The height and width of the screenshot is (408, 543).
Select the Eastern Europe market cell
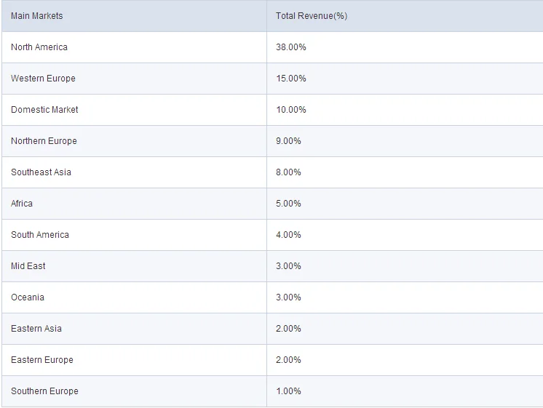(42, 360)
